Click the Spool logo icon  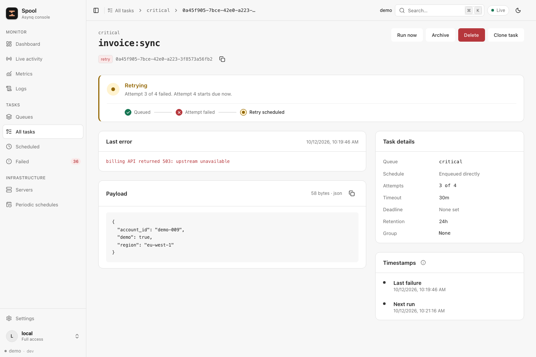coord(12,13)
